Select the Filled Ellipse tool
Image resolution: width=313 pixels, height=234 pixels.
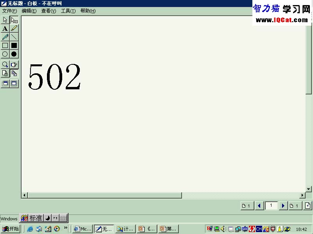pyautogui.click(x=14, y=54)
